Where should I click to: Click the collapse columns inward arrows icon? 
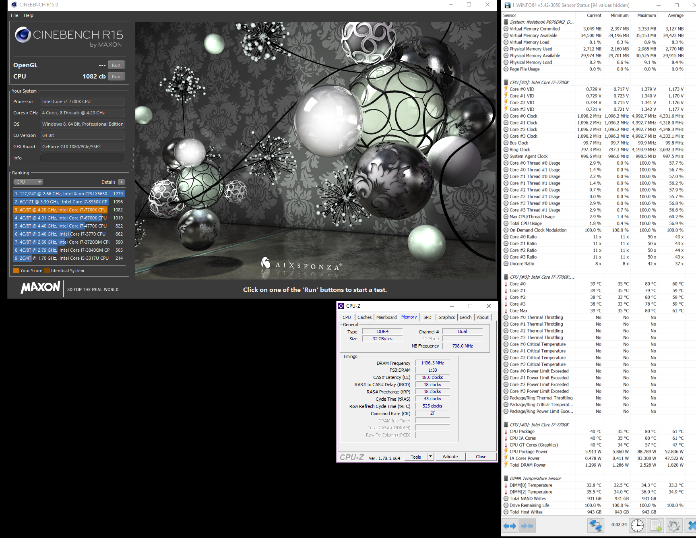527,526
